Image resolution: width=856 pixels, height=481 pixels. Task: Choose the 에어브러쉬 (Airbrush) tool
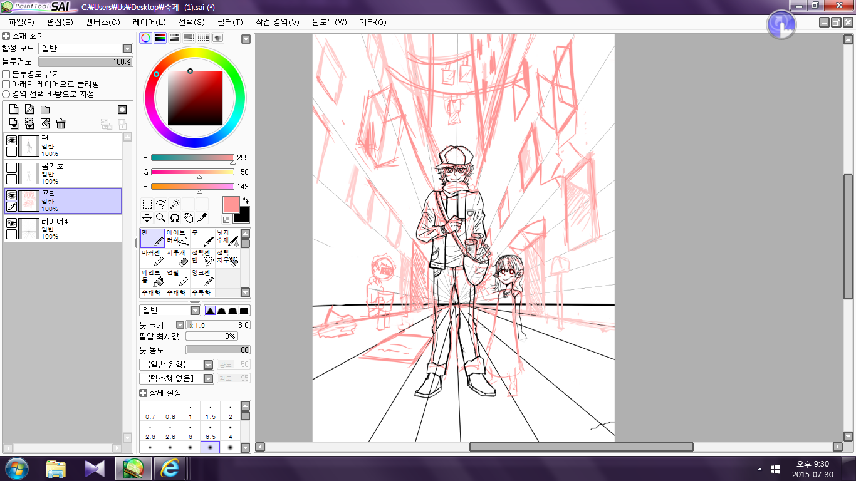click(x=177, y=237)
